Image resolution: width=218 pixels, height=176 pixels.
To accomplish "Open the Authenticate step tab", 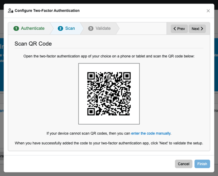I will (29, 28).
